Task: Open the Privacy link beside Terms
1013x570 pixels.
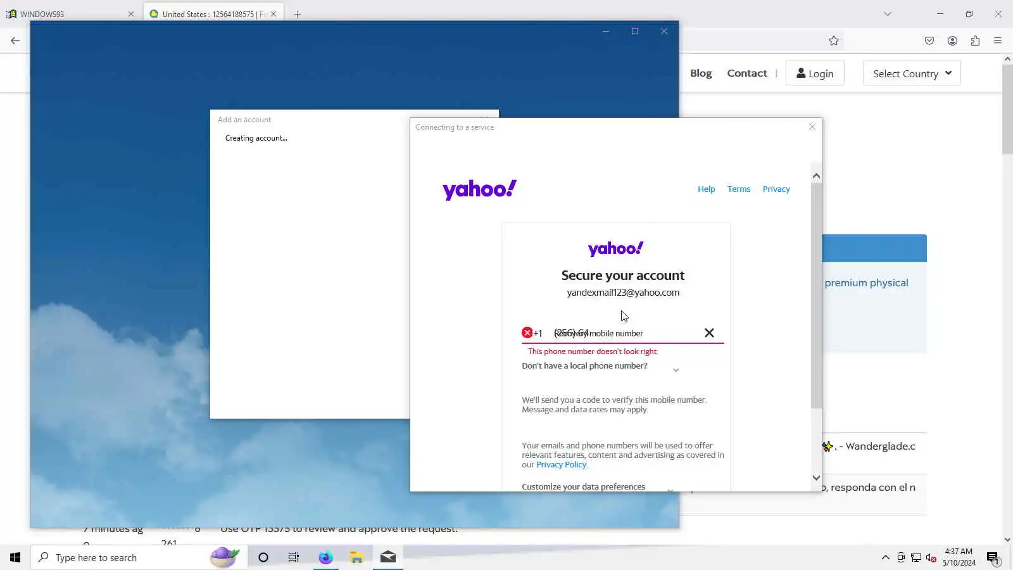Action: pyautogui.click(x=776, y=189)
